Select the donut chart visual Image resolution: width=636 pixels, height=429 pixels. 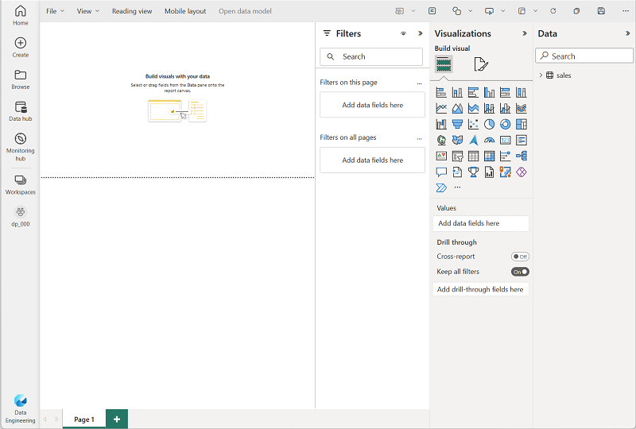click(x=505, y=124)
